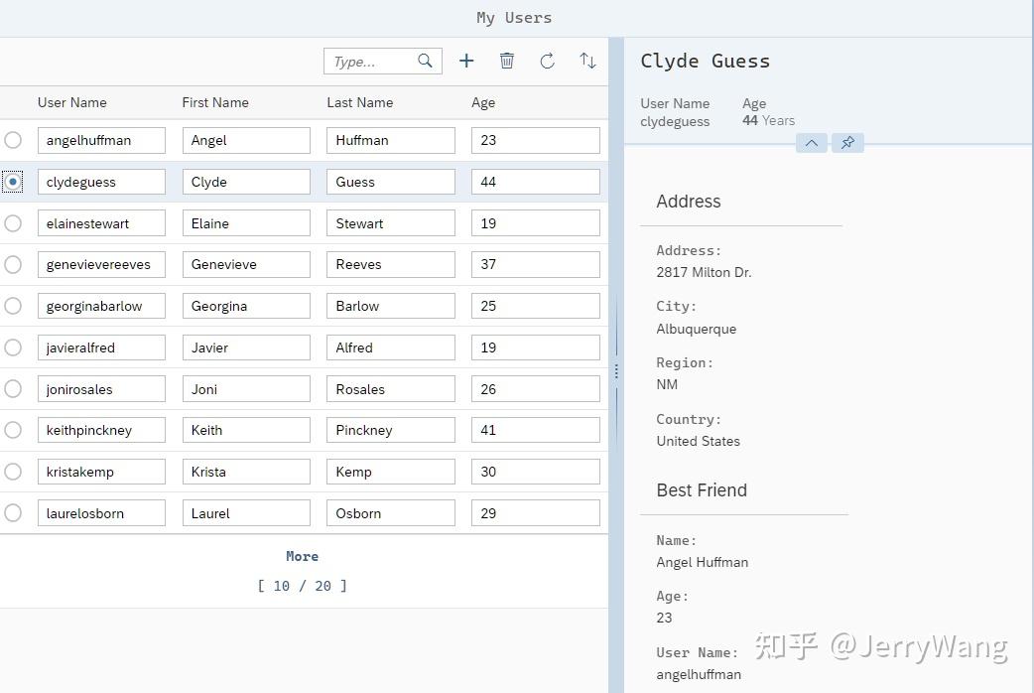Collapse the detail header with the chevron button
The width and height of the screenshot is (1034, 693).
811,143
